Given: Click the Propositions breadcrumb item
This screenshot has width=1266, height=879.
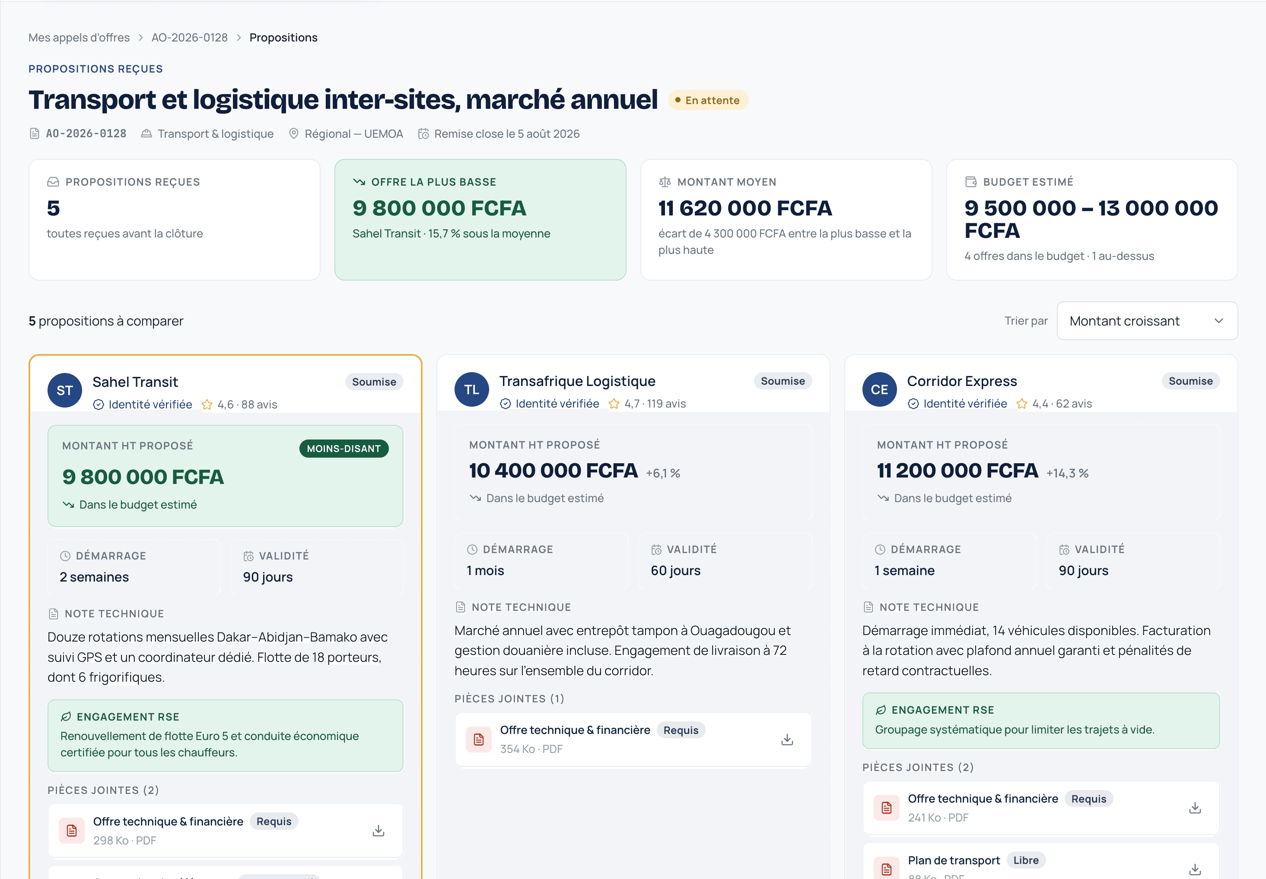Looking at the screenshot, I should tap(283, 38).
